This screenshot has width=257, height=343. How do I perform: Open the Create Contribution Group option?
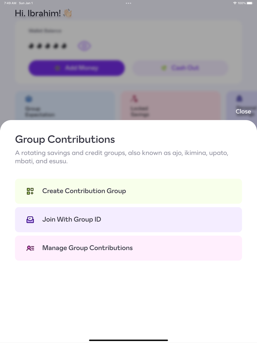[128, 191]
